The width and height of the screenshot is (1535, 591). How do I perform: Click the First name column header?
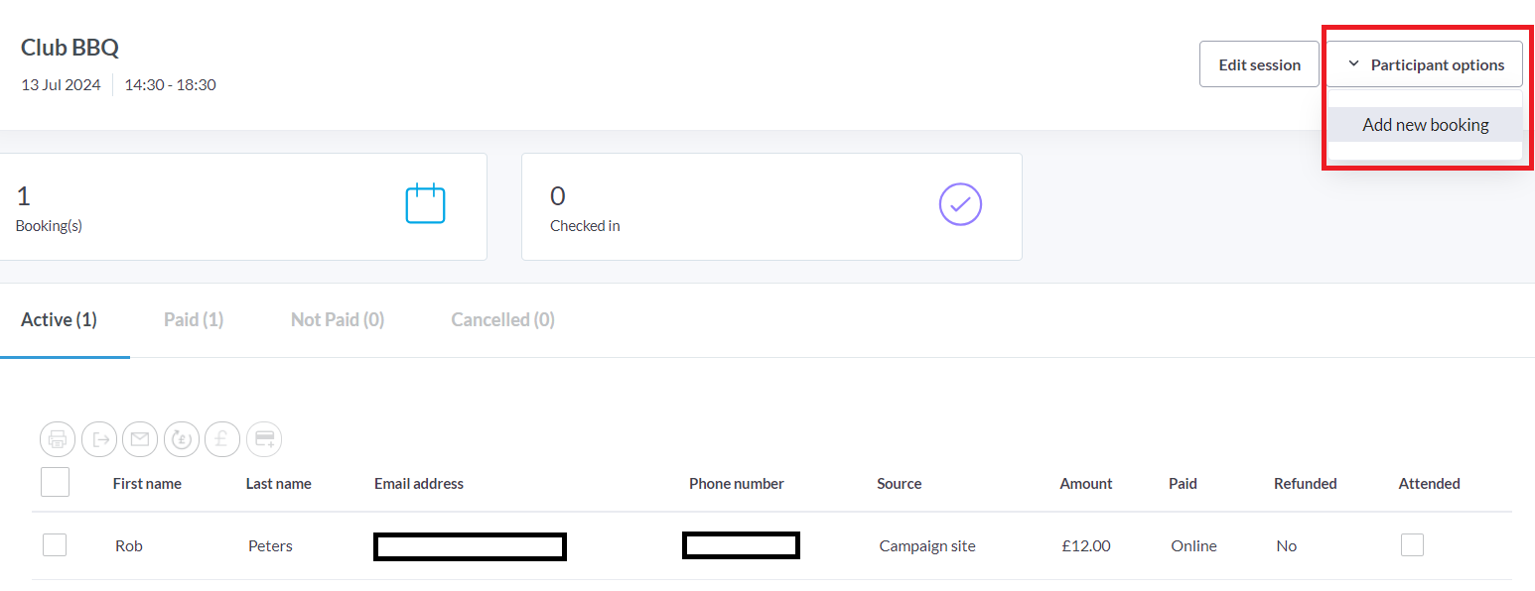[147, 484]
